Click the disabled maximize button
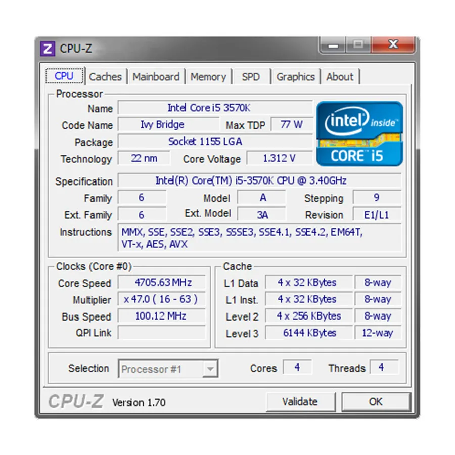The height and width of the screenshot is (455, 455). pyautogui.click(x=358, y=45)
